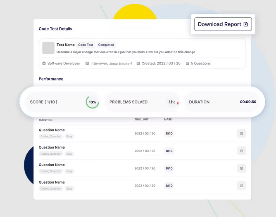The image size is (276, 217).
Task: Open the test thumbnail placeholder image
Action: tap(48, 48)
